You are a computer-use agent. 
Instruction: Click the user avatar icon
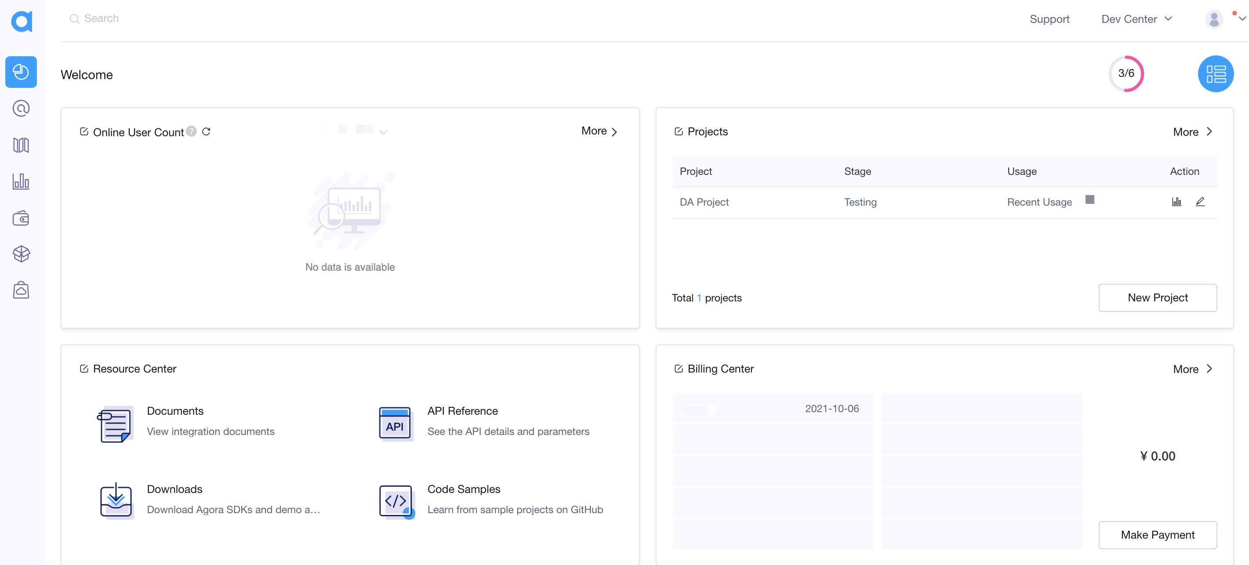click(x=1213, y=19)
